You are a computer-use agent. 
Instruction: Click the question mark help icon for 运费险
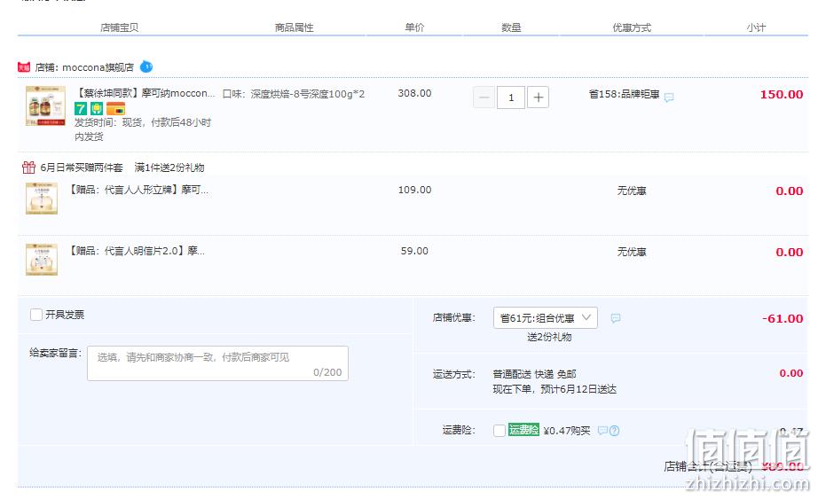click(615, 431)
